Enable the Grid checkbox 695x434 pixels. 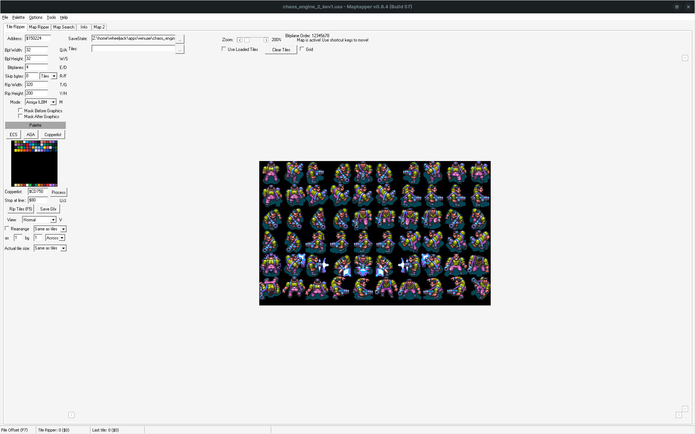coord(302,49)
